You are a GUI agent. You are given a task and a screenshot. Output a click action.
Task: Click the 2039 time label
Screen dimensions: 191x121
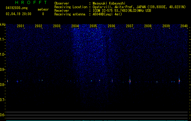coord(166,26)
